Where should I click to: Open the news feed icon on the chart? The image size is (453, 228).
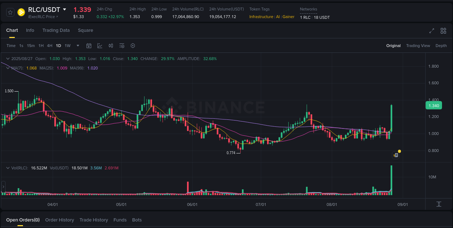point(396,155)
